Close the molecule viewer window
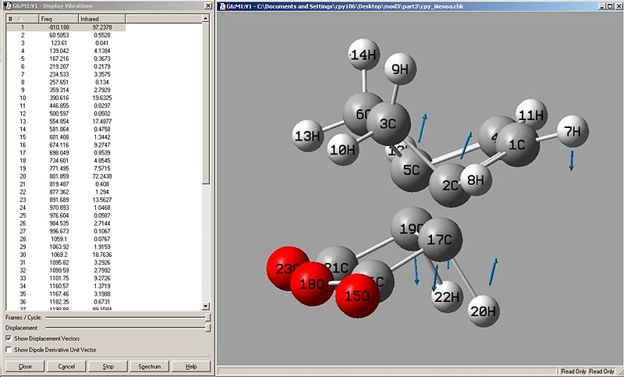This screenshot has width=624, height=377. click(x=617, y=6)
